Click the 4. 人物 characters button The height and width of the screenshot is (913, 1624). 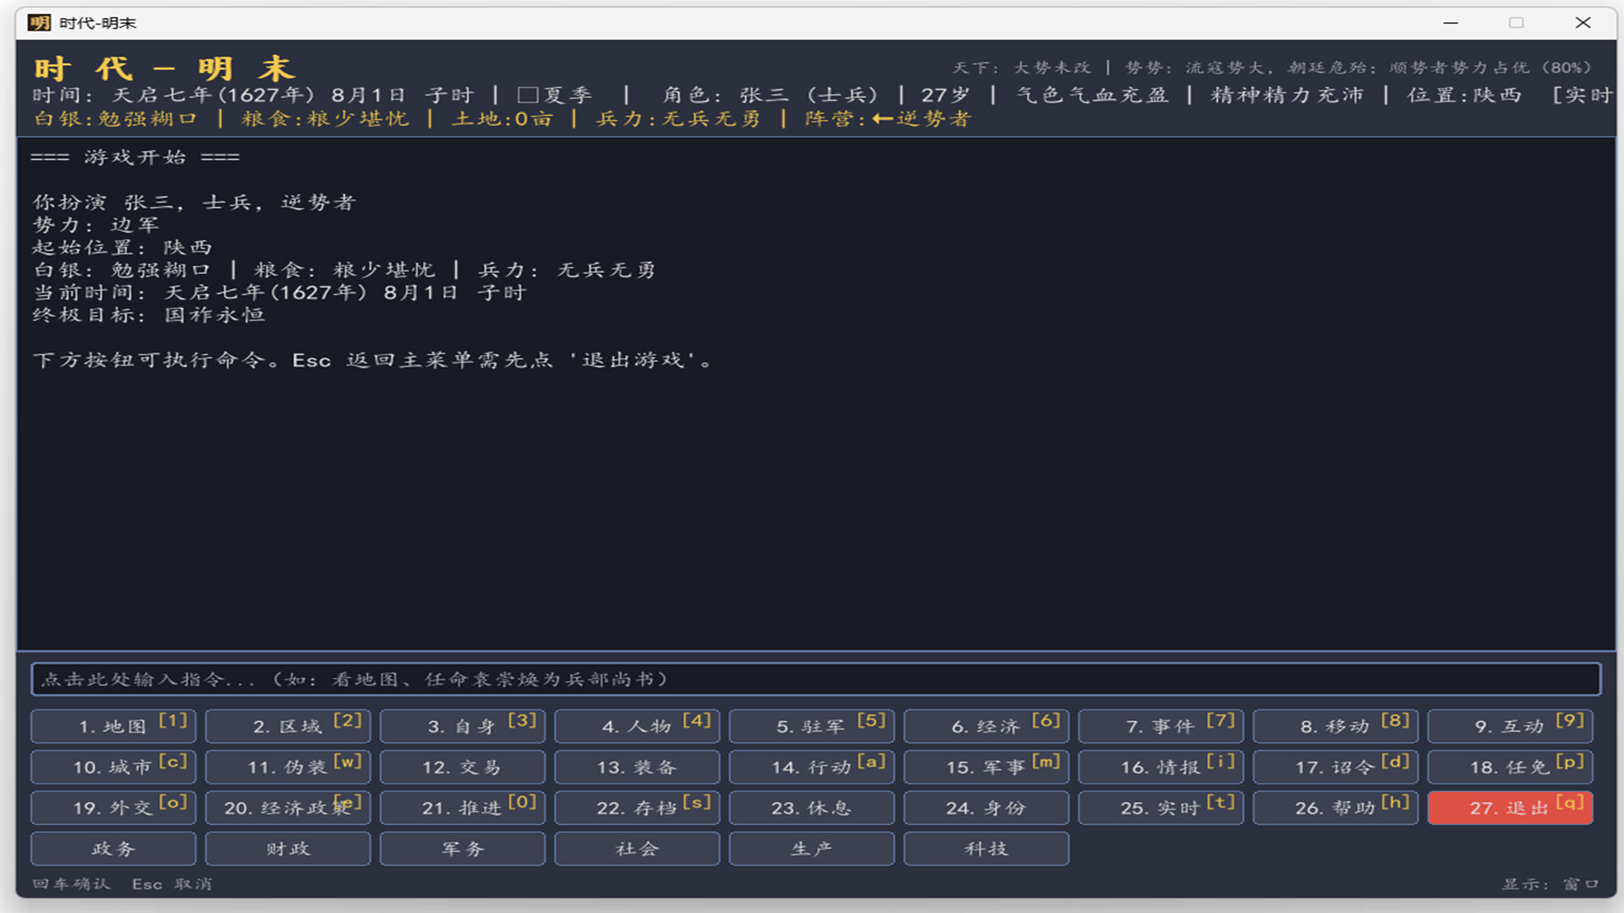pyautogui.click(x=637, y=726)
